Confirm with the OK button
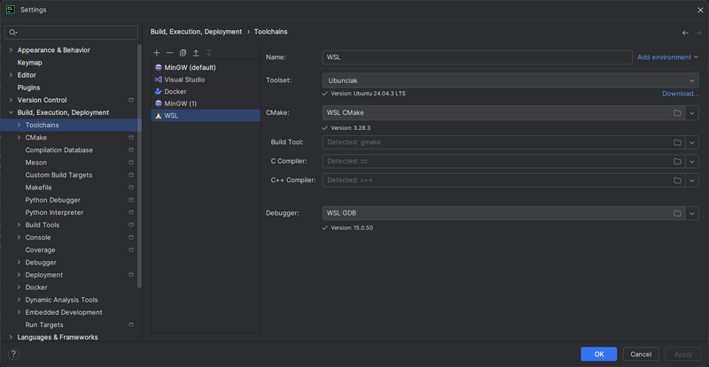709x367 pixels. pos(599,354)
